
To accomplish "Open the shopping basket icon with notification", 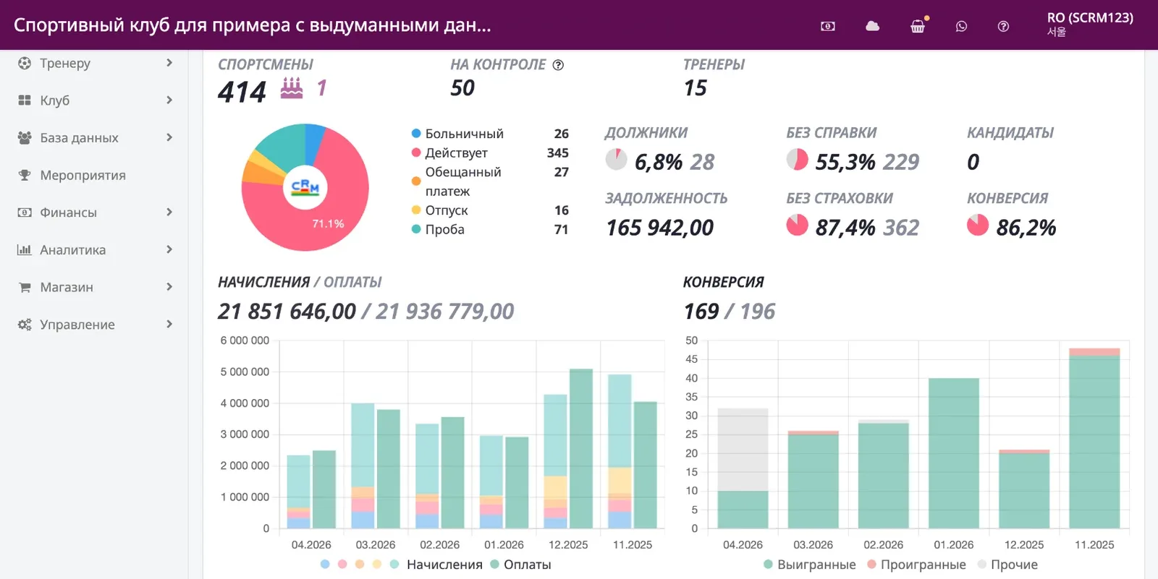I will click(918, 27).
